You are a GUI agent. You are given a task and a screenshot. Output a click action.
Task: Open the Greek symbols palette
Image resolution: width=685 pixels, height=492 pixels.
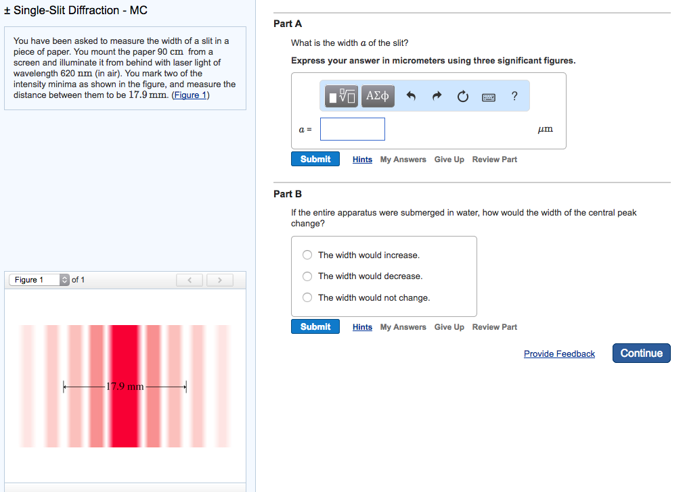point(378,97)
